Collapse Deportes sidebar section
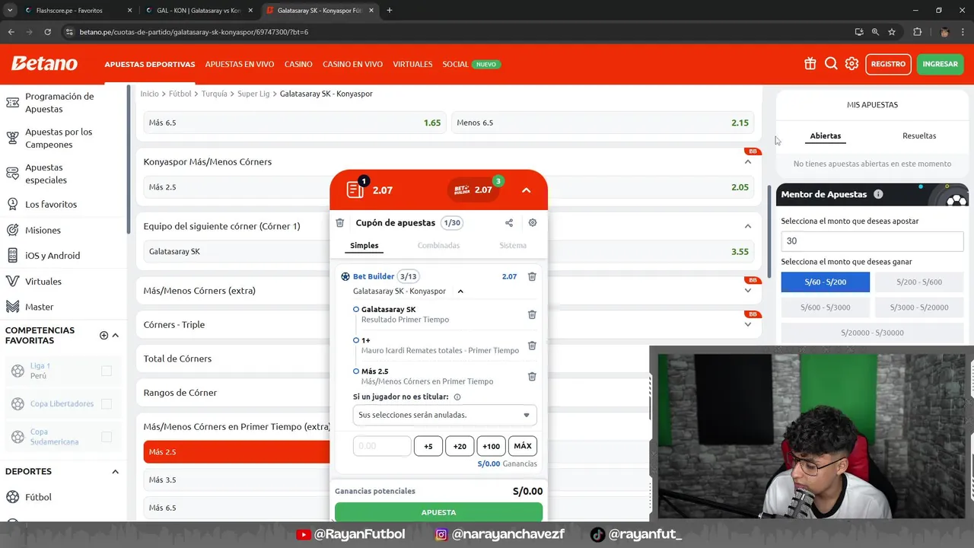This screenshot has width=974, height=548. (x=116, y=472)
